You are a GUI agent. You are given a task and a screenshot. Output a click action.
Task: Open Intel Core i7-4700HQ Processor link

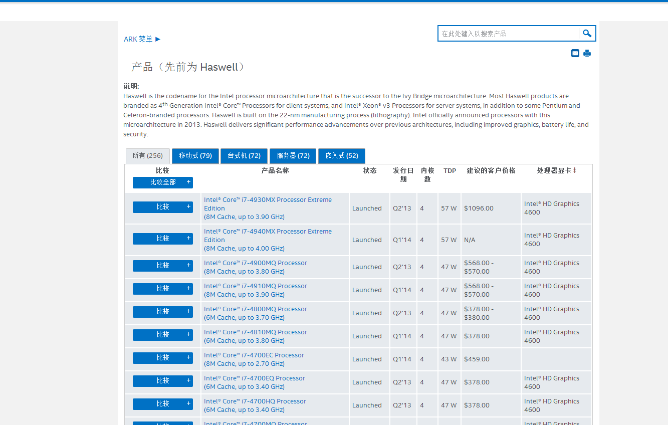255,405
